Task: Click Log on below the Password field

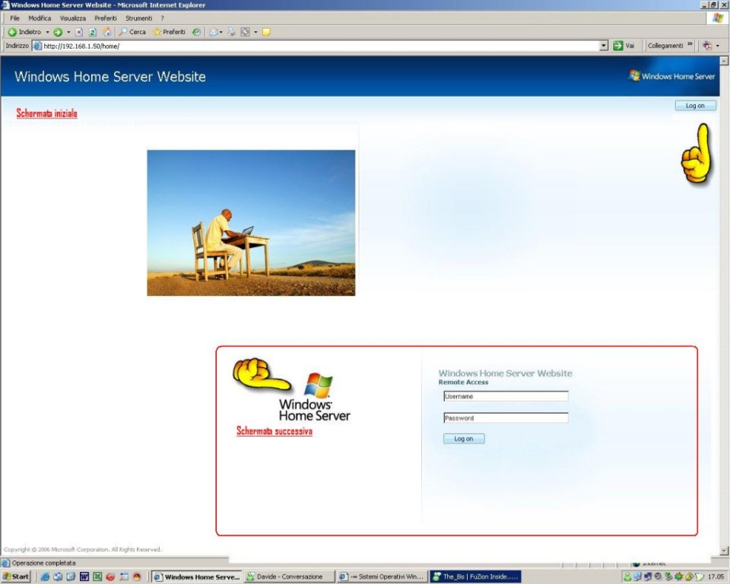Action: pos(464,439)
